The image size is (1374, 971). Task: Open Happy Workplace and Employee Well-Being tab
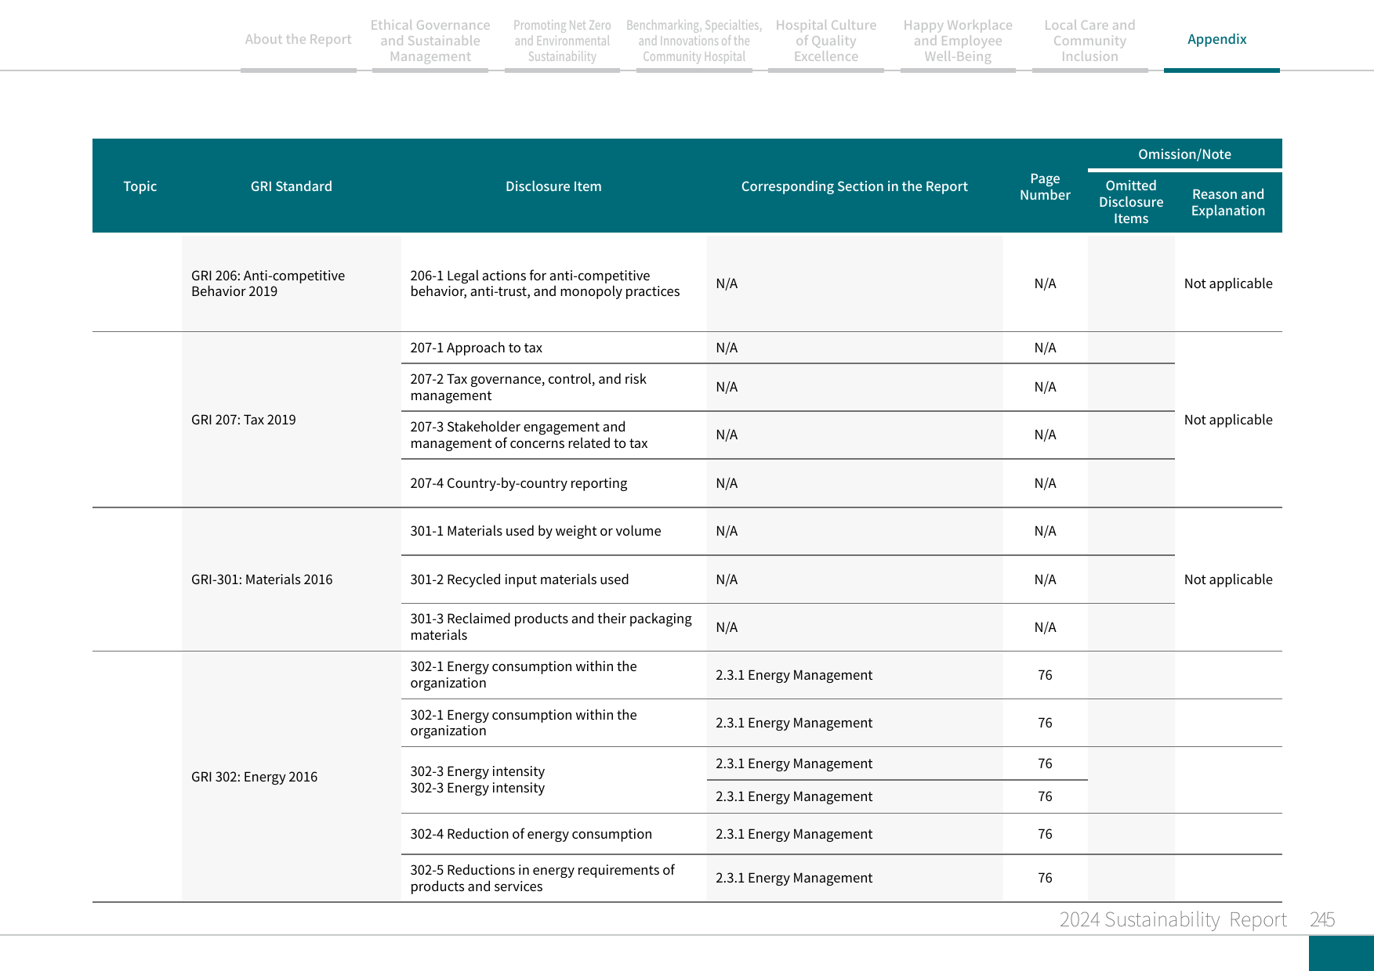coord(958,41)
